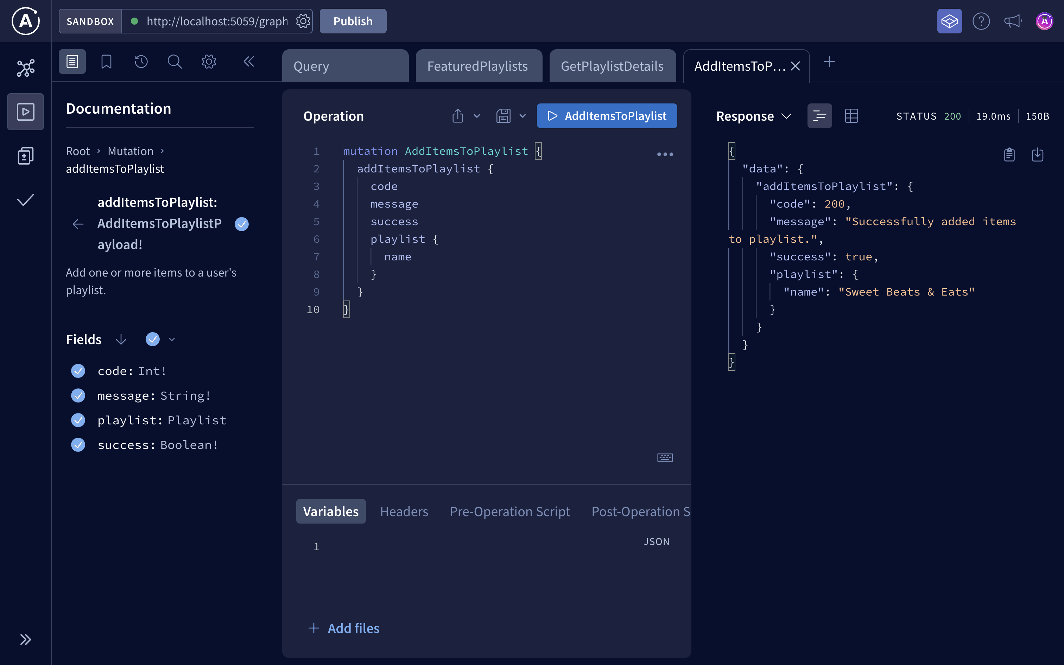
Task: Run the AddItemsToPlaylist mutation
Action: 607,116
